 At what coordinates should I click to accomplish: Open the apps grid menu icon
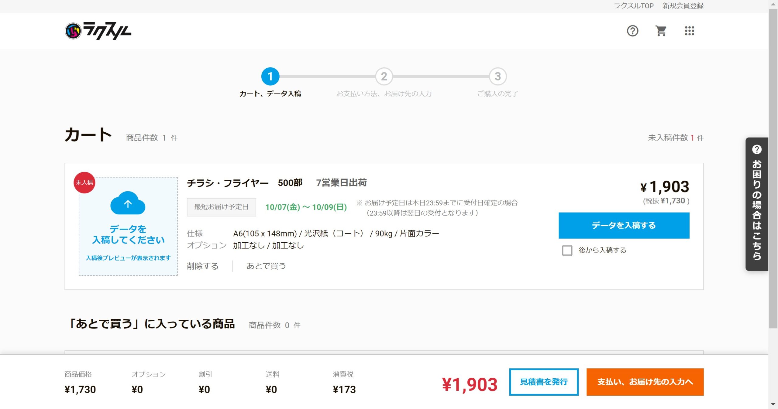point(689,31)
